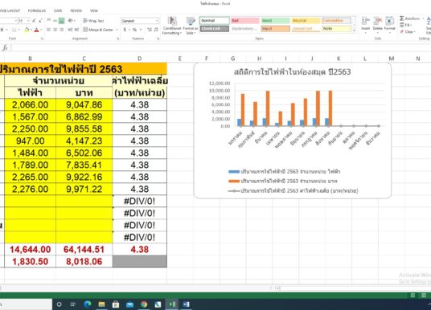Click the AutoSum sigma icon

(x=401, y=18)
